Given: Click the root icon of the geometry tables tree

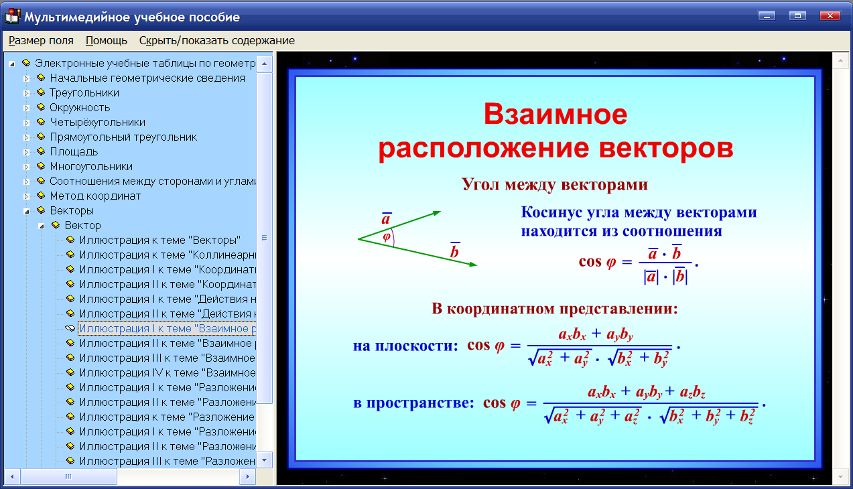Looking at the screenshot, I should coord(25,64).
